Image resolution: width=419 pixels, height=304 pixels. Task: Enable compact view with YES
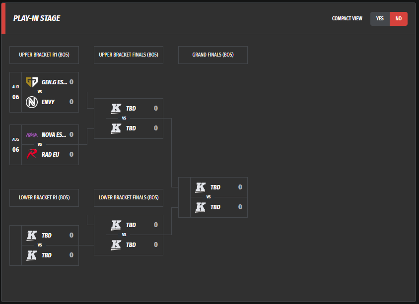point(380,19)
